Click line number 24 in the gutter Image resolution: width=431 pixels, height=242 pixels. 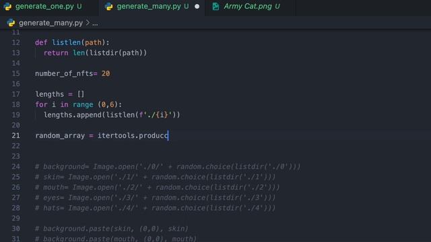point(15,167)
